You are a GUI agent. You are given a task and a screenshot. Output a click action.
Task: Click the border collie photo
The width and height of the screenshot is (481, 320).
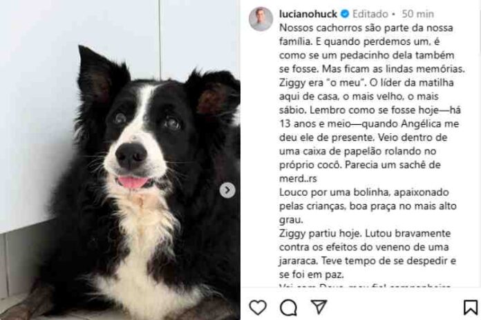[x=120, y=160]
